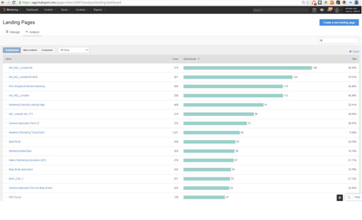Click the orange circular extension with red badge
362x220 pixels.
[x=314, y=3]
